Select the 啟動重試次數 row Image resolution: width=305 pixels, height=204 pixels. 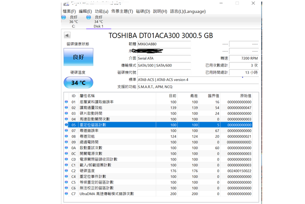158,148
